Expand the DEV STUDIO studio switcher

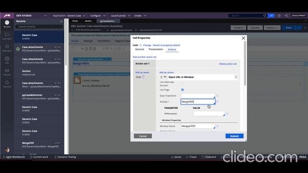pyautogui.click(x=45, y=15)
